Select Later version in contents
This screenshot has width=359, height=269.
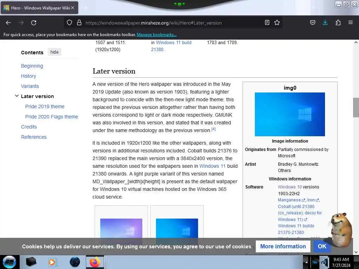tap(37, 96)
